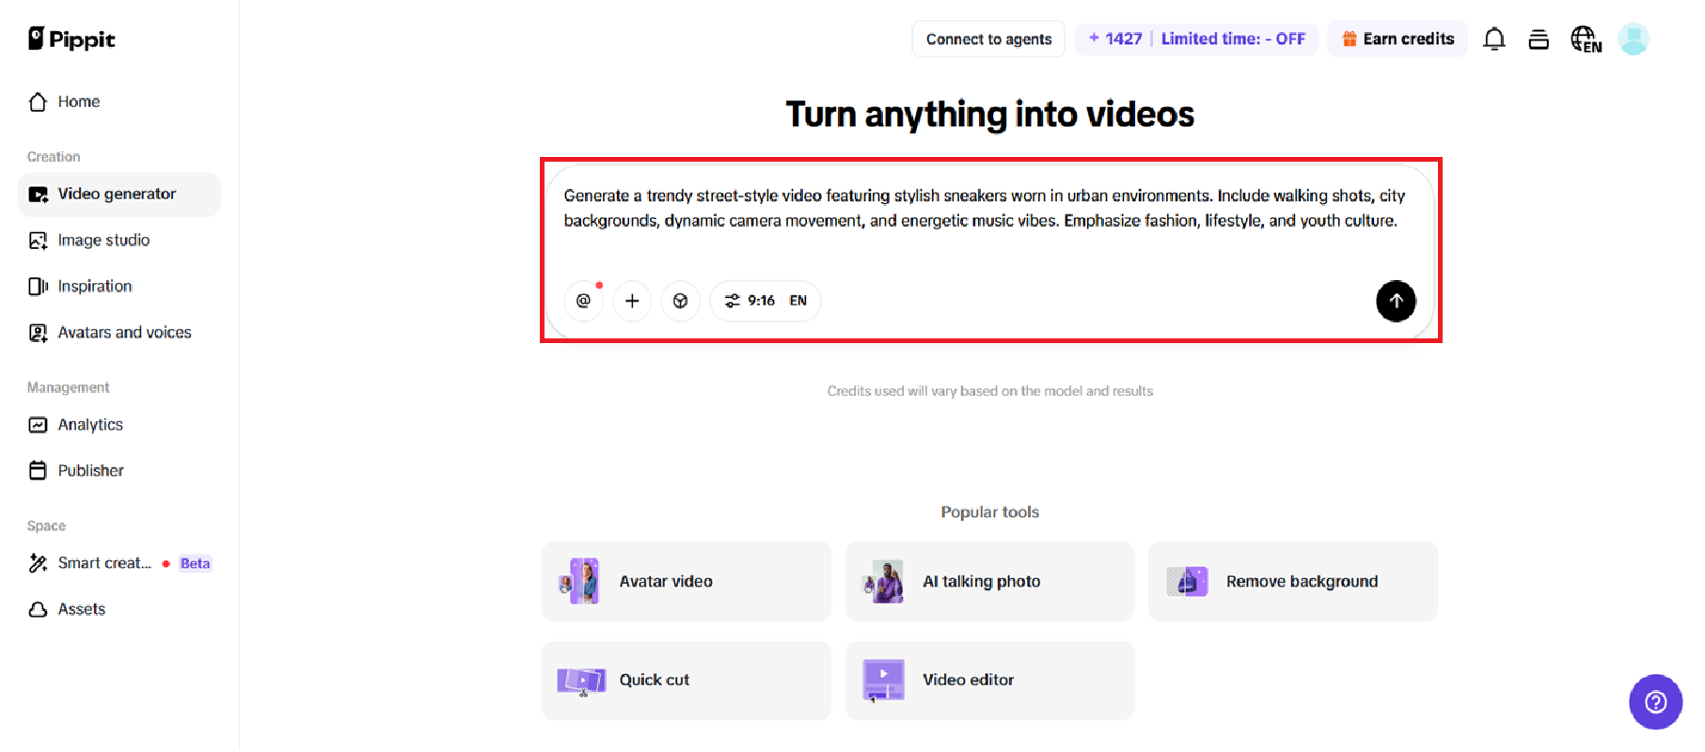Click into the video prompt text area
This screenshot has height=752, width=1705.
click(x=984, y=209)
